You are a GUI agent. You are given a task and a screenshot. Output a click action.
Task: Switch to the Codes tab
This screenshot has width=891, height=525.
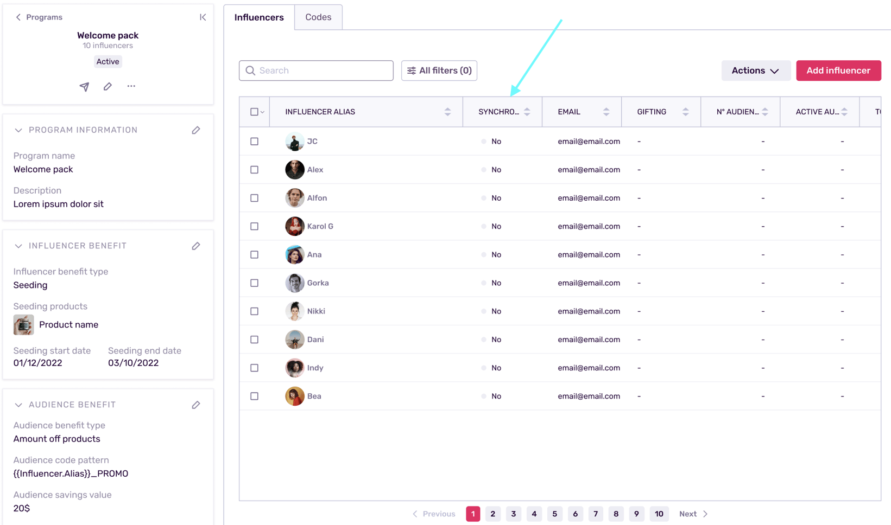[x=318, y=17]
